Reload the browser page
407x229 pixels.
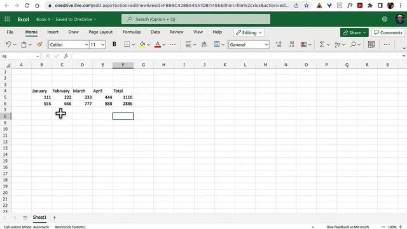click(x=27, y=5)
